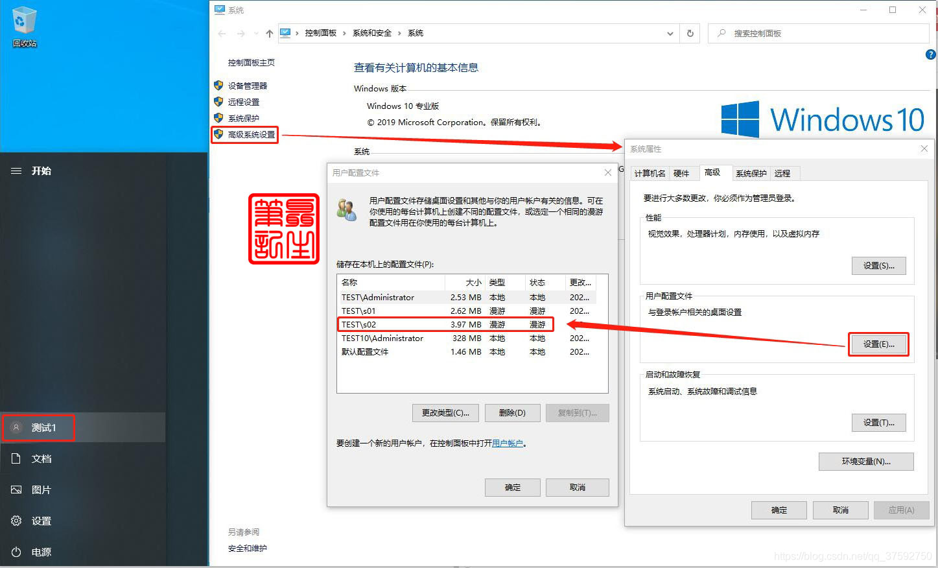Open 系统保护 in the sidebar
The image size is (938, 568).
click(x=243, y=118)
